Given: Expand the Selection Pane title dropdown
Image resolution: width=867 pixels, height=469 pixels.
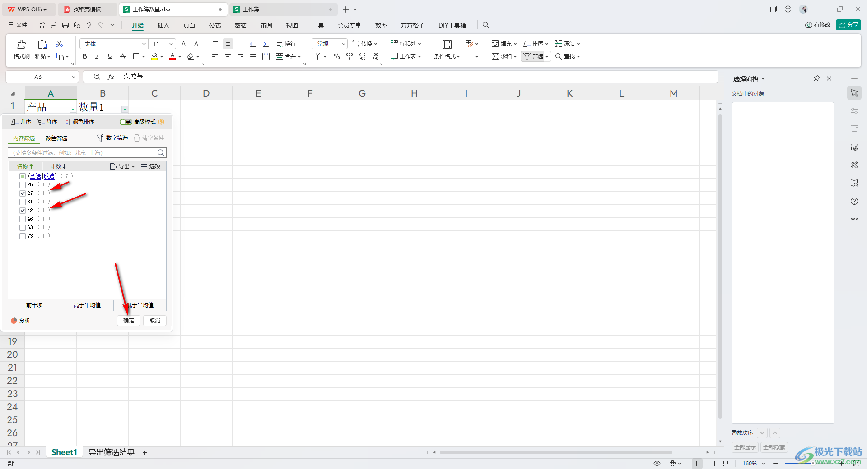Looking at the screenshot, I should pyautogui.click(x=763, y=79).
